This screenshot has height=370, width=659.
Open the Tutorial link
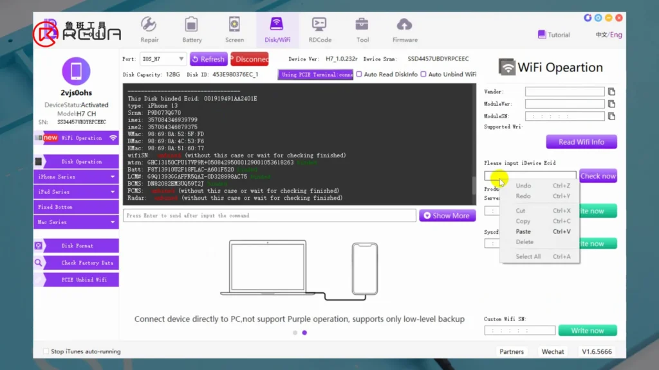point(554,35)
